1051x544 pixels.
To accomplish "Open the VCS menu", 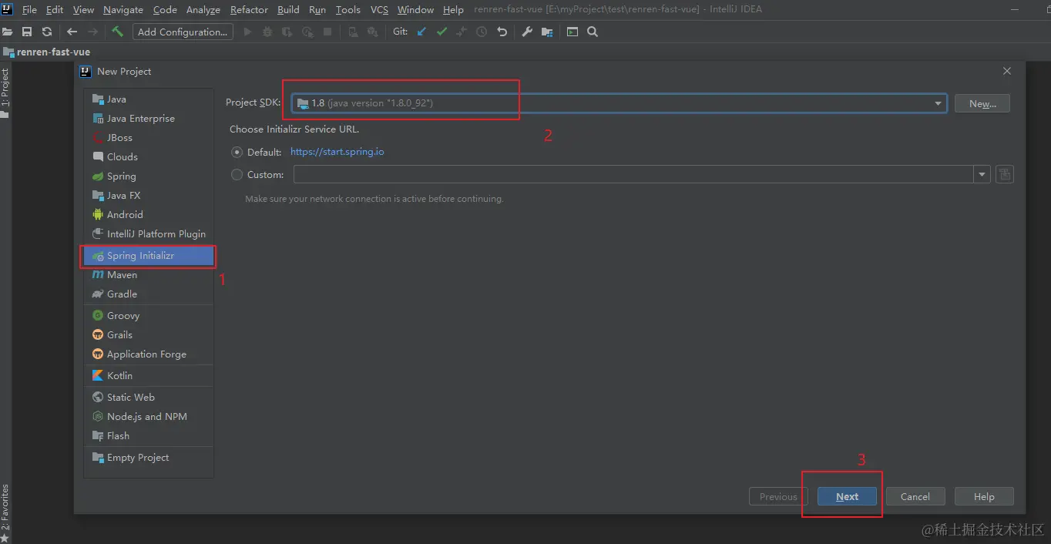I will 379,9.
